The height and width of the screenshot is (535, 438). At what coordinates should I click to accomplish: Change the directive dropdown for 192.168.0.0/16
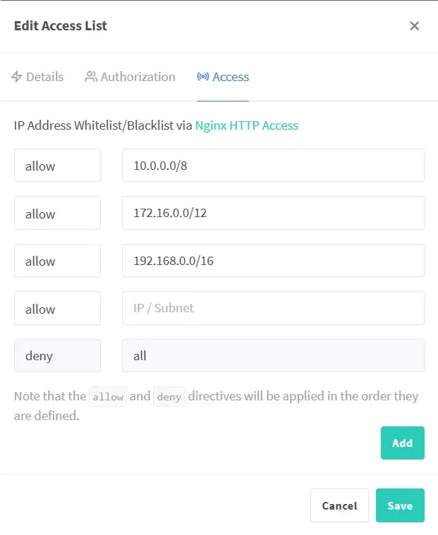[57, 261]
